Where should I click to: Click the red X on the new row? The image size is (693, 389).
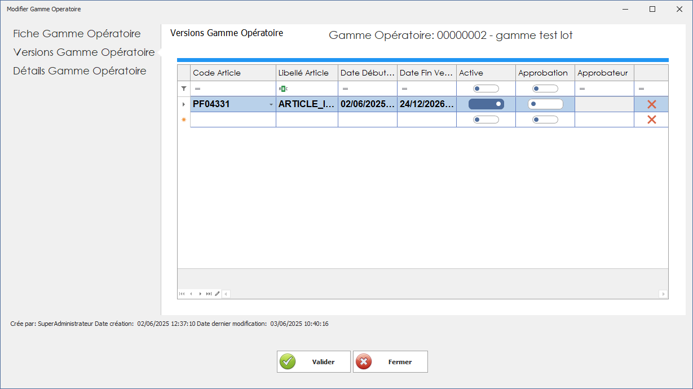click(x=651, y=119)
